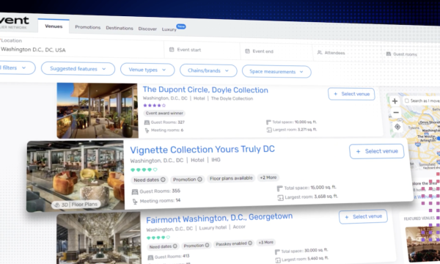Open the Venues tab

[x=54, y=26]
